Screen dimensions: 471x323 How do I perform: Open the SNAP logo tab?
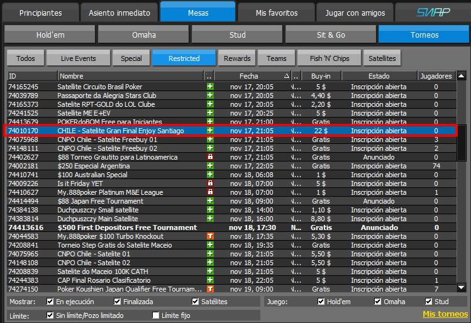point(433,12)
